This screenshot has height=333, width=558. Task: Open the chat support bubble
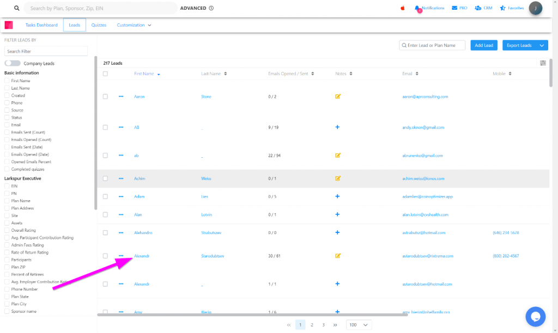[535, 316]
